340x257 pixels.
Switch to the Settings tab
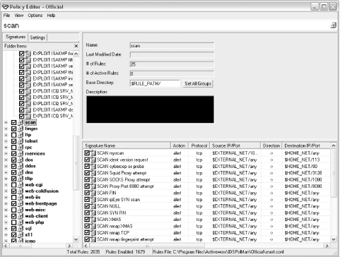click(x=37, y=37)
